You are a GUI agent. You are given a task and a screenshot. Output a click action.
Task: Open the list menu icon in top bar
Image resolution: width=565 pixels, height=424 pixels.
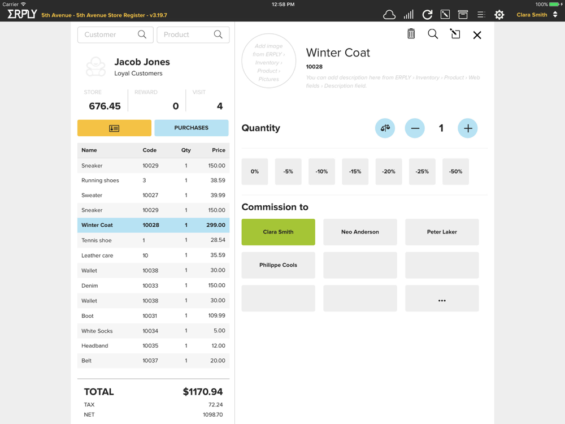[481, 15]
